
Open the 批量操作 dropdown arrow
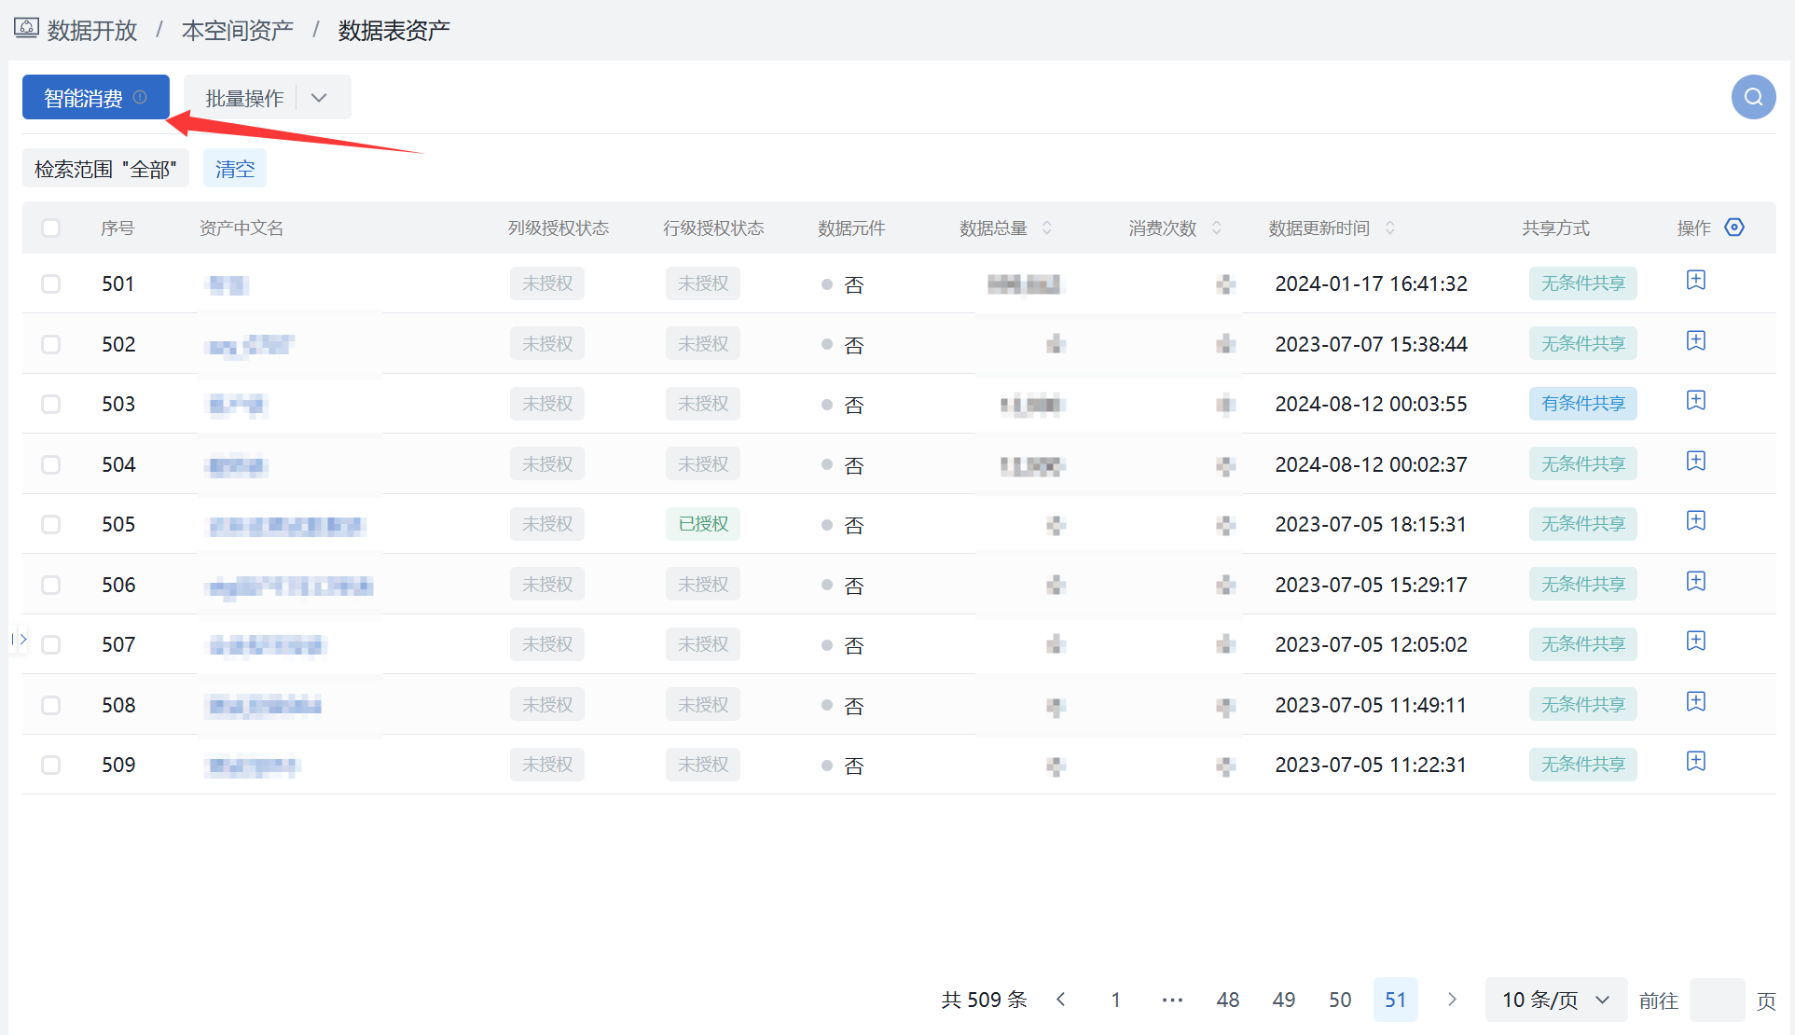coord(319,98)
